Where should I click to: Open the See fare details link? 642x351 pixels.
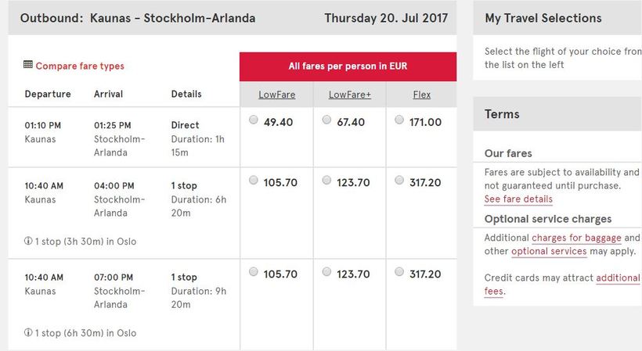(518, 199)
